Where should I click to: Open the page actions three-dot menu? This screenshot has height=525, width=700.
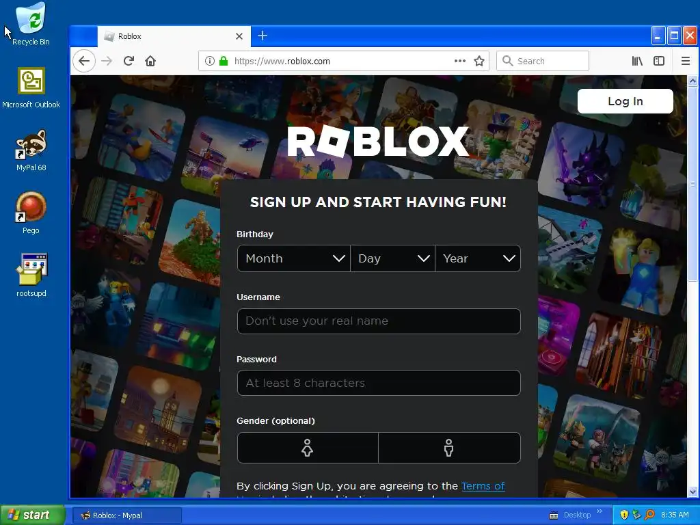coord(460,61)
